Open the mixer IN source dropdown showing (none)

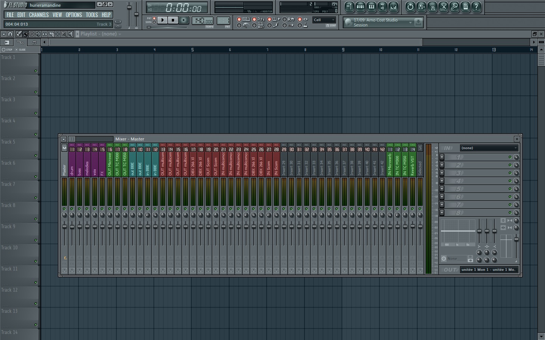489,148
